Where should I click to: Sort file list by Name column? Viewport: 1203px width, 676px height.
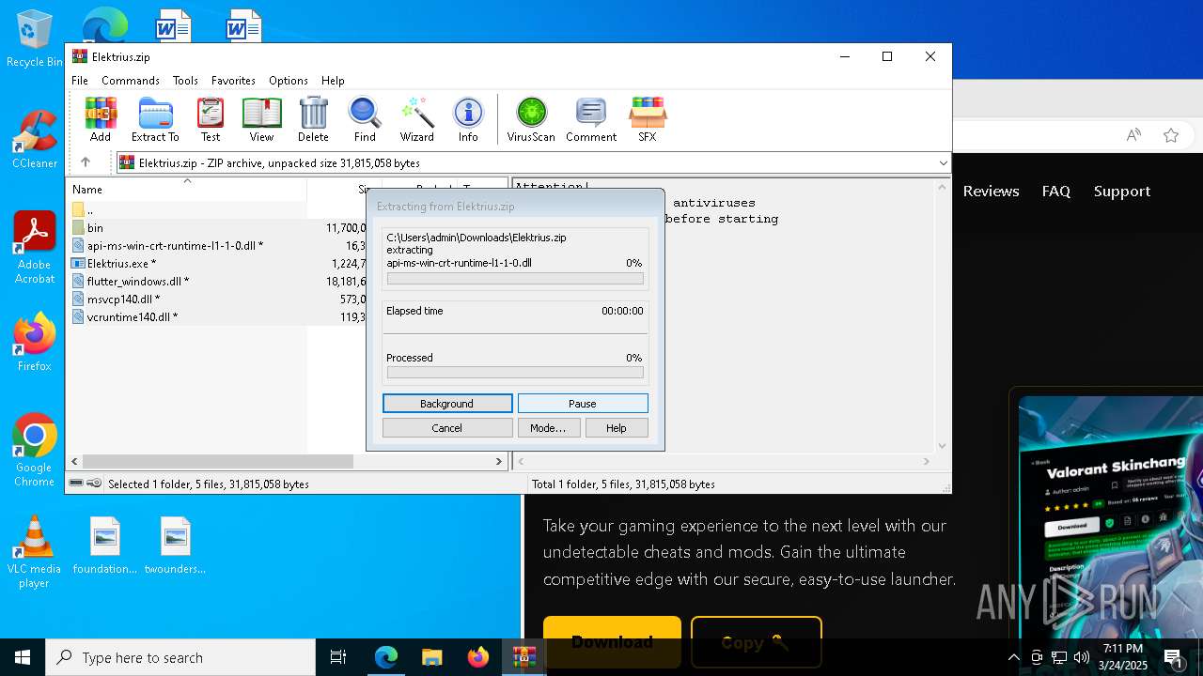point(186,189)
